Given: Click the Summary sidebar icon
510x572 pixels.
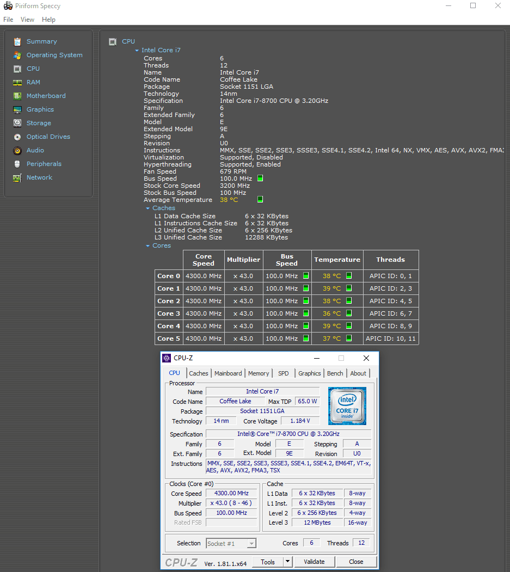Looking at the screenshot, I should tap(17, 41).
